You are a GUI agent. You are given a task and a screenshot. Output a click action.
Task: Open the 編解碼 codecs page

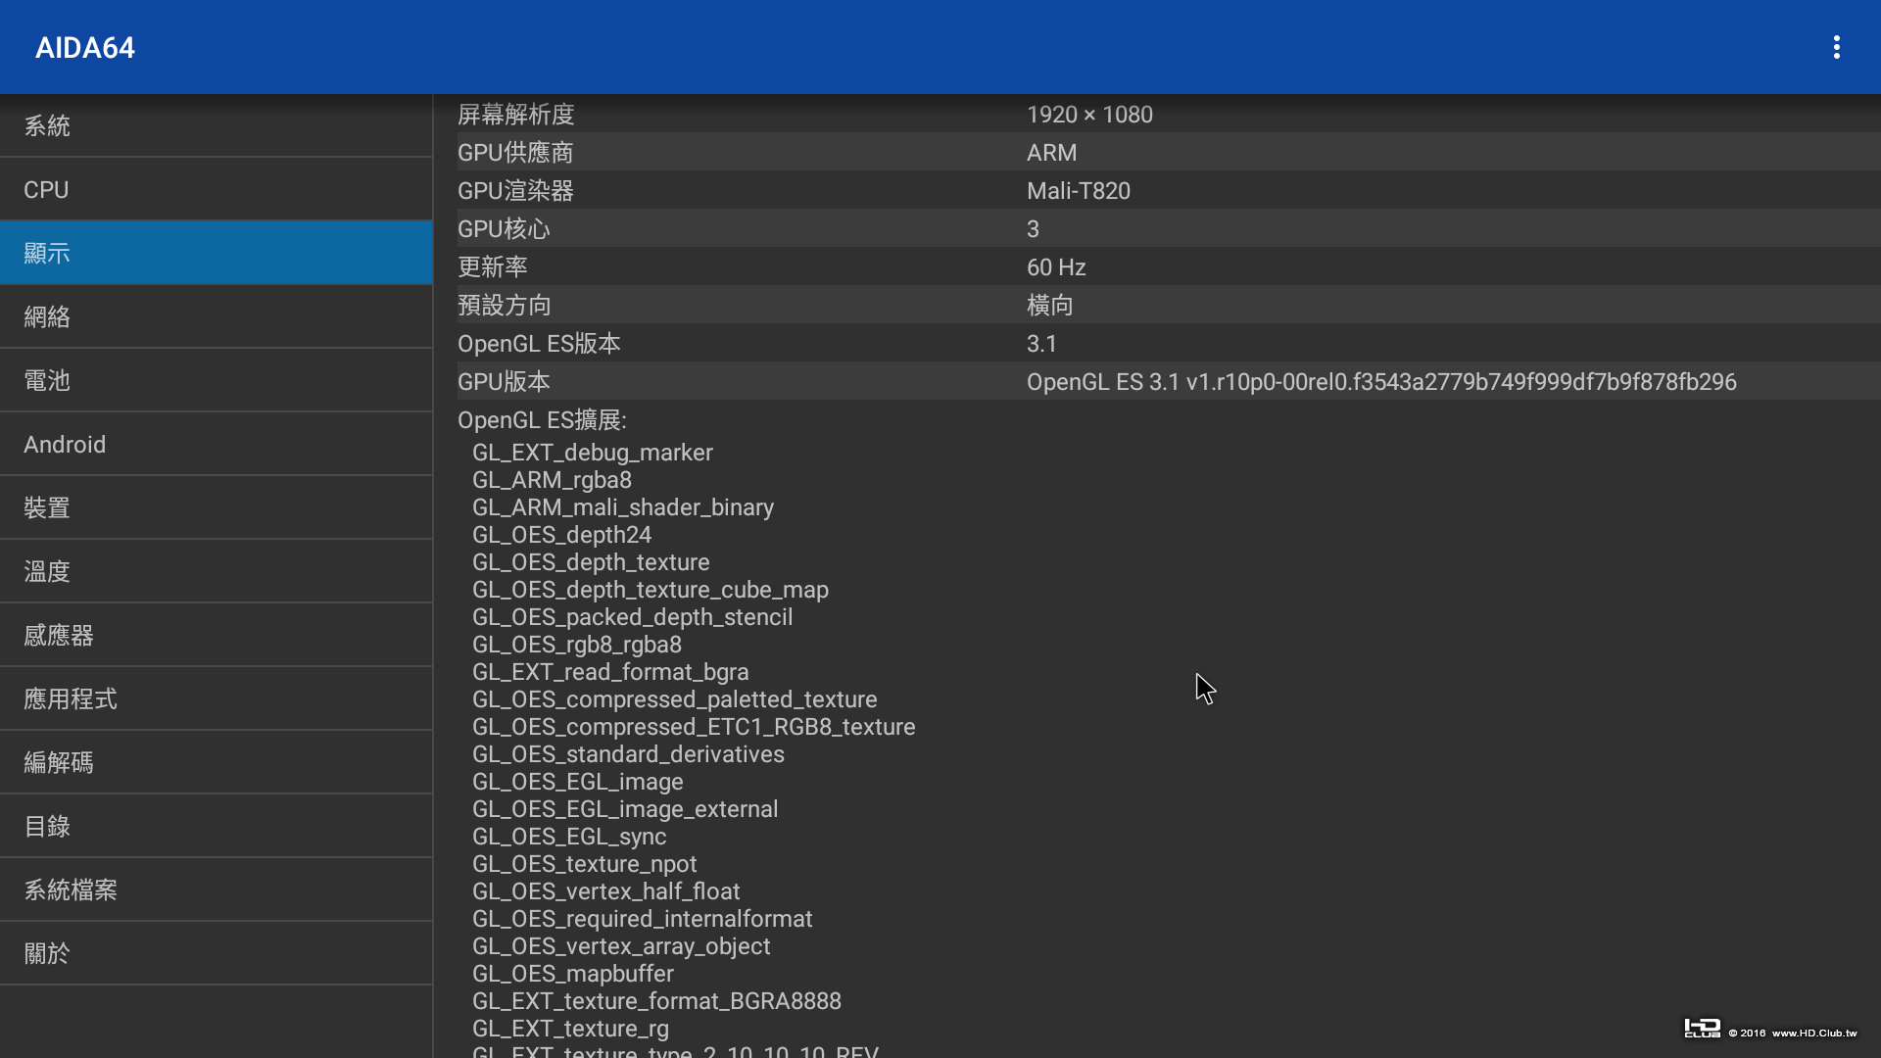[216, 762]
